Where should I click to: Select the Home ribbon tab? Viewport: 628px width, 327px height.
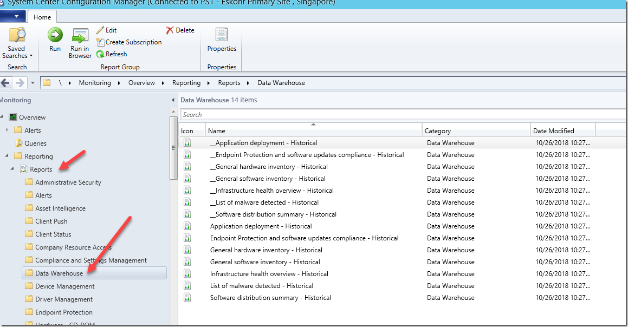tap(42, 17)
